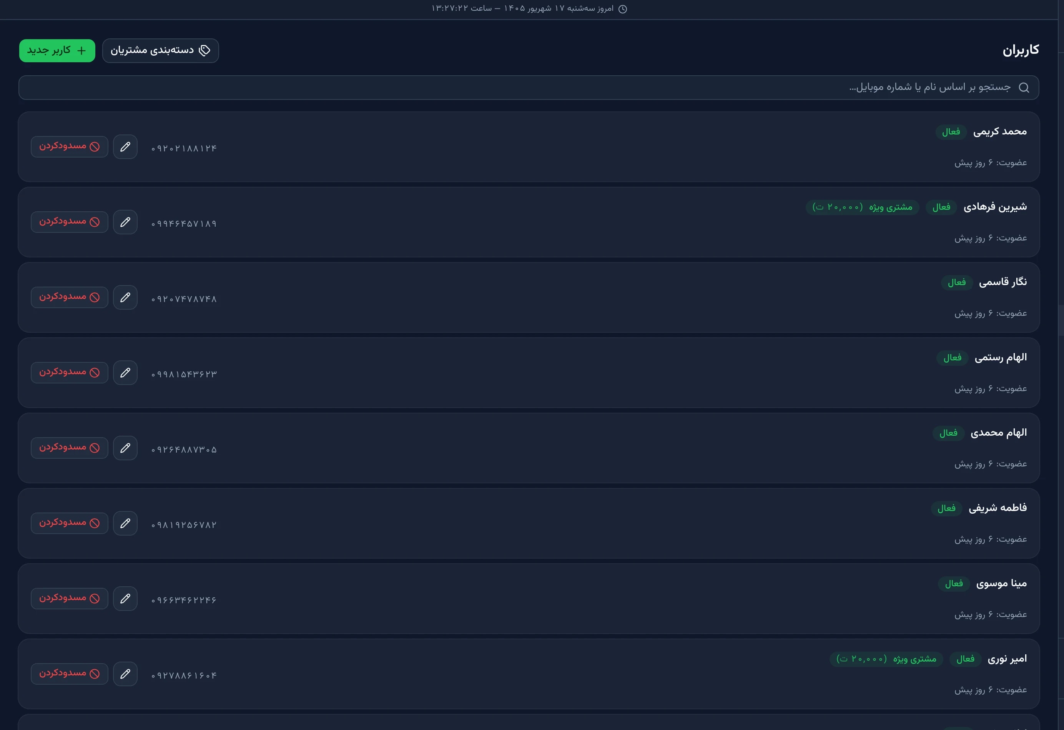Open pencil edit for مینا موسوی
The height and width of the screenshot is (730, 1064).
click(x=125, y=599)
